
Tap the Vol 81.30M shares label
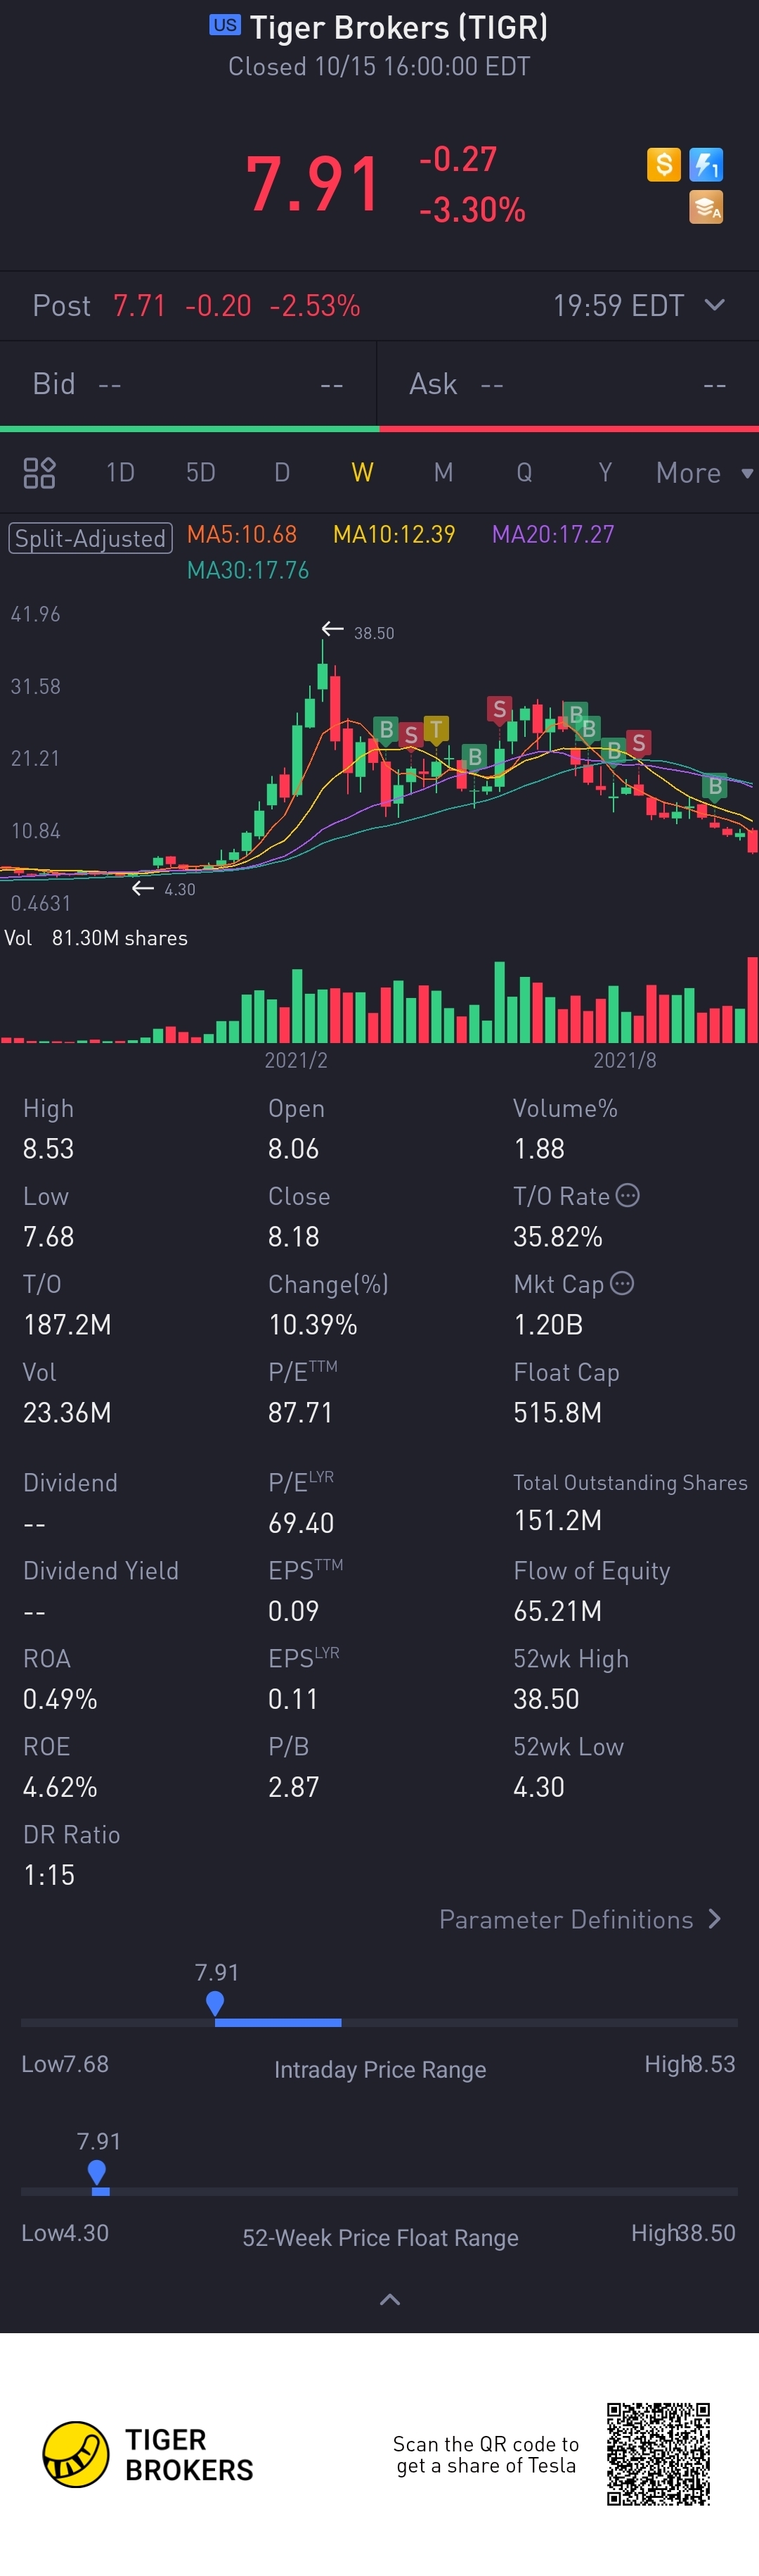tap(96, 938)
